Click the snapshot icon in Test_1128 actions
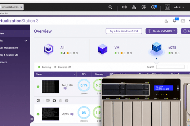Viewport: 190px width, 126px height. click(54, 100)
